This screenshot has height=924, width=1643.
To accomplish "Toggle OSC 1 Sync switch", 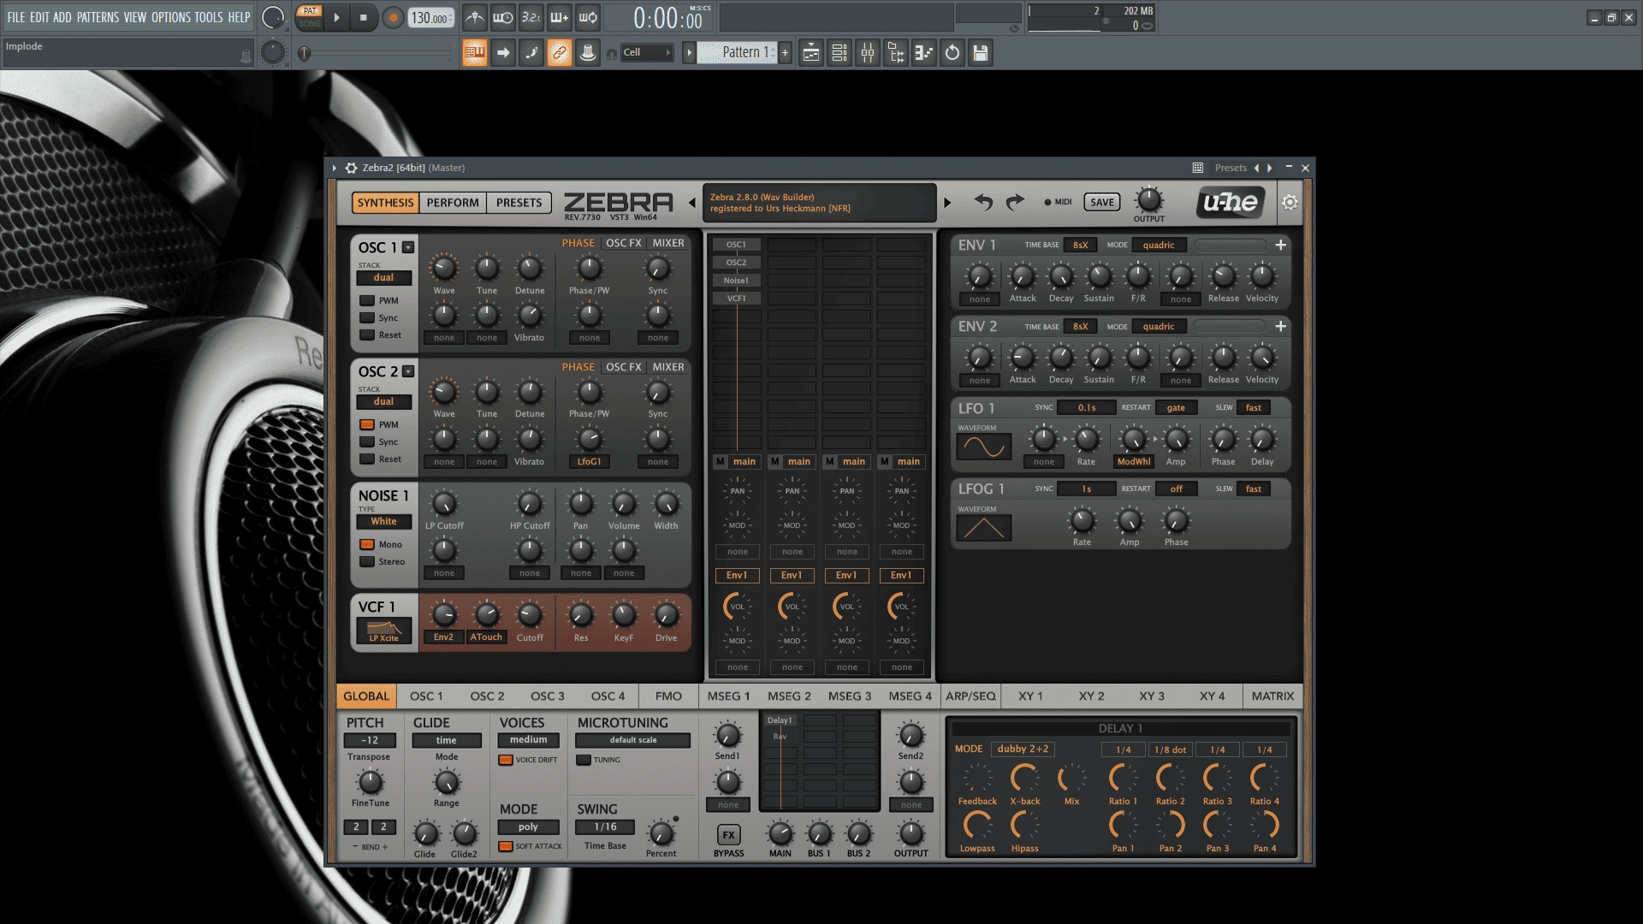I will (x=367, y=317).
